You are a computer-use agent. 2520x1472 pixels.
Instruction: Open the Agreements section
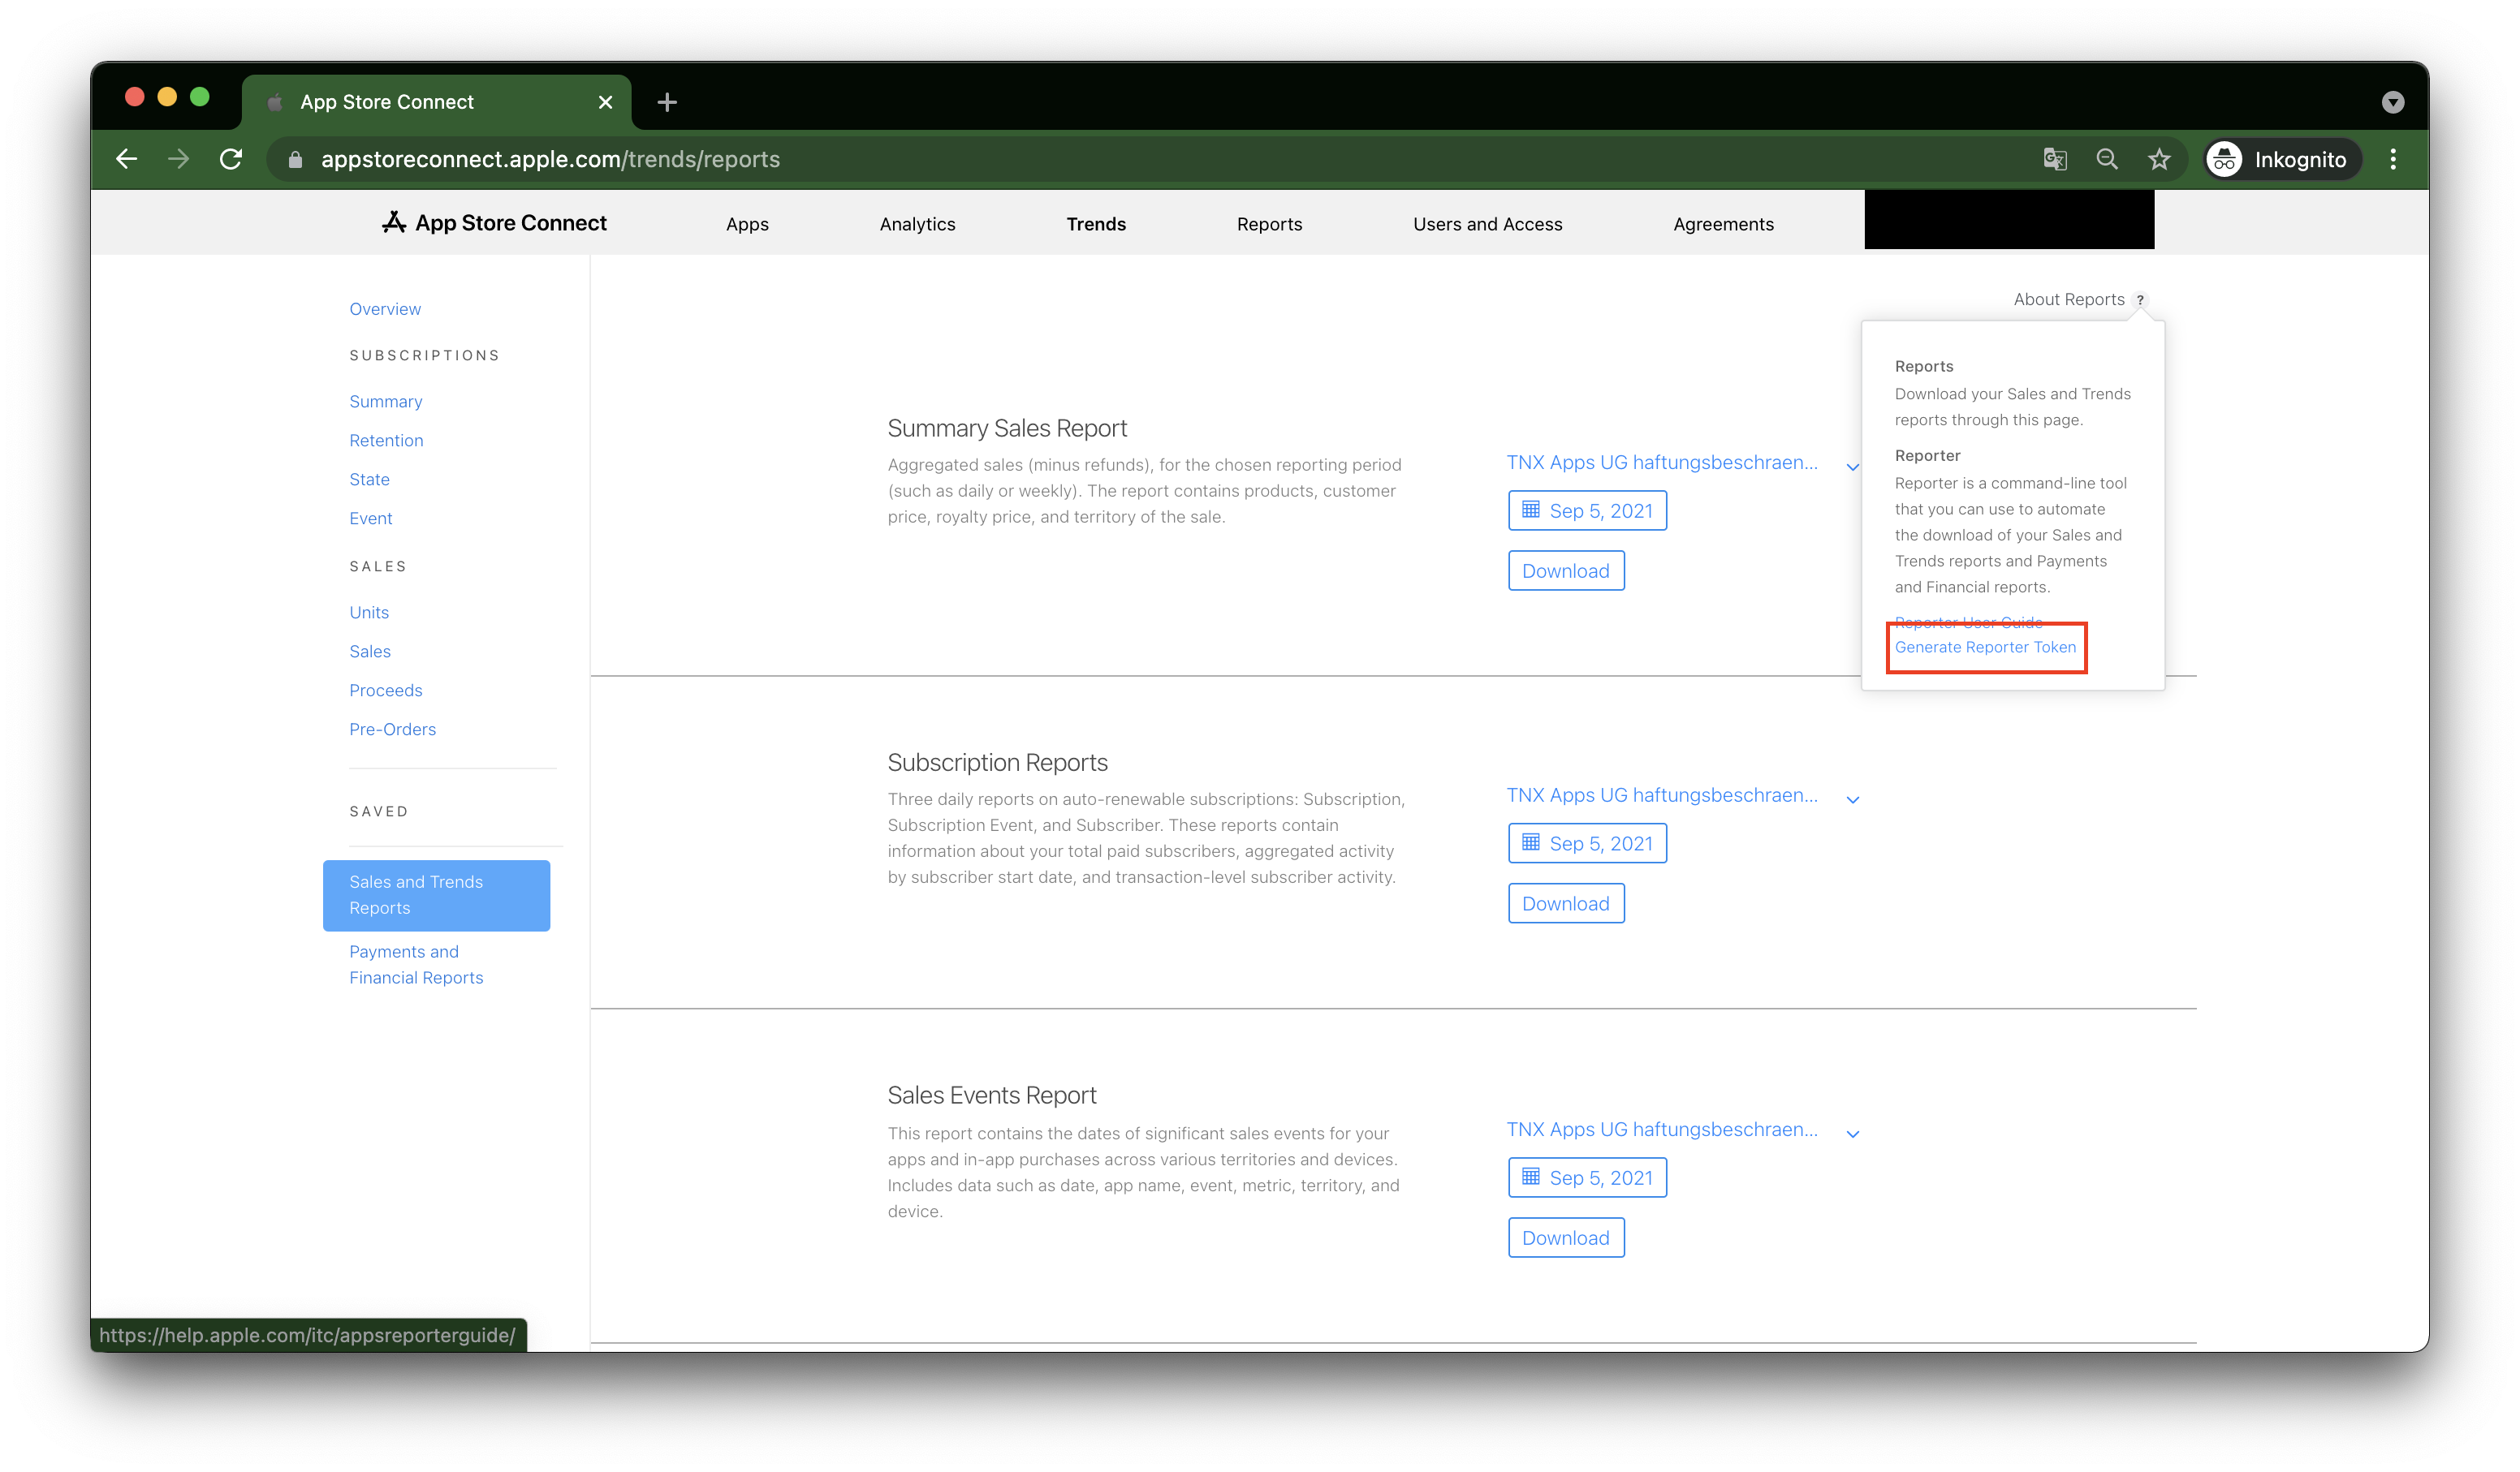click(x=1723, y=224)
